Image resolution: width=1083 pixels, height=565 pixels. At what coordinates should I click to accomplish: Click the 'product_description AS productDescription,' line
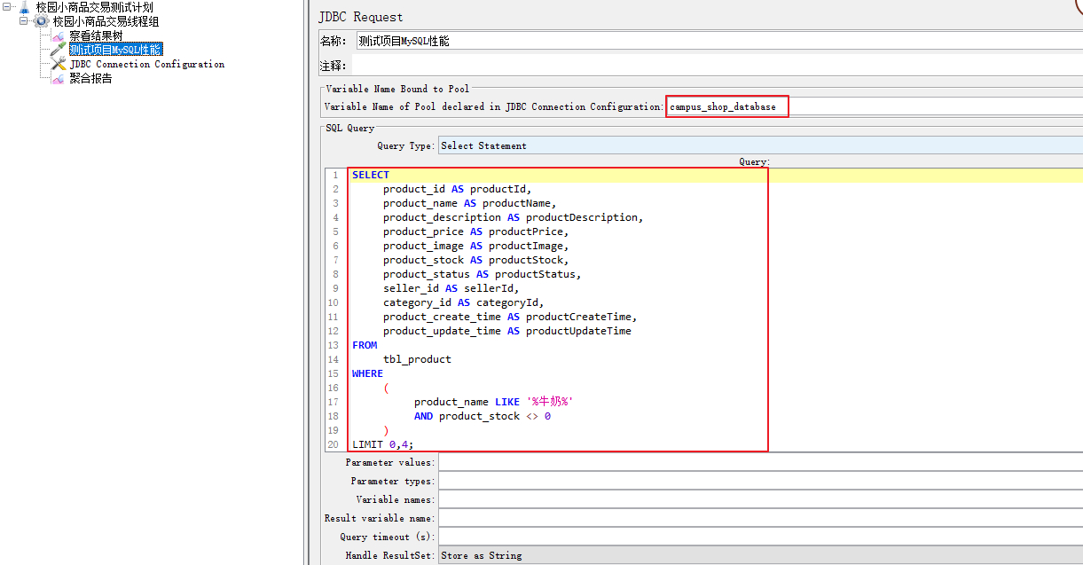pos(513,217)
